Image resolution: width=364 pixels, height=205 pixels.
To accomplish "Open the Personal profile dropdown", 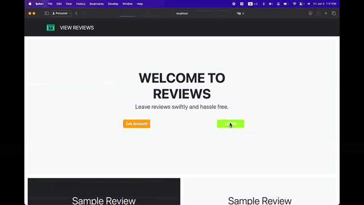I will [61, 13].
